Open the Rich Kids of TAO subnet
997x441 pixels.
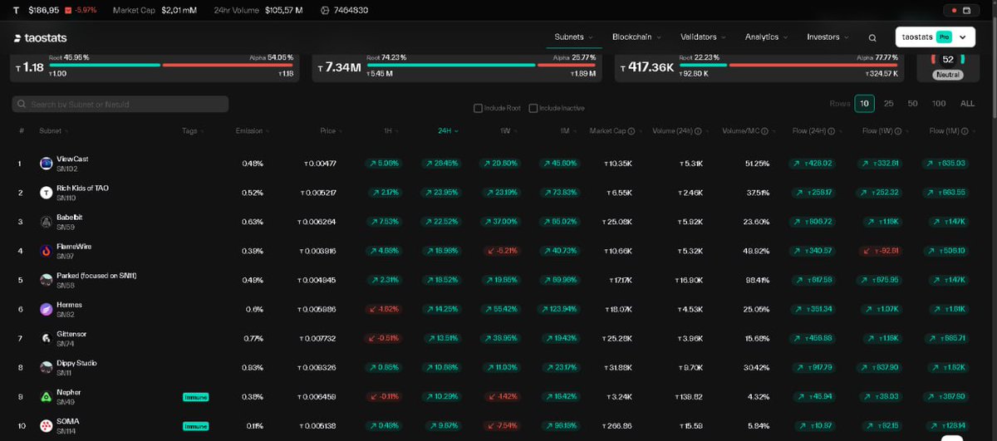tap(82, 188)
